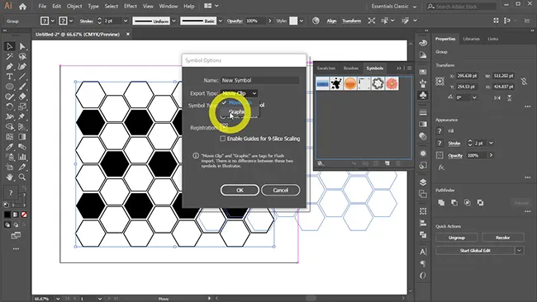Click the symbol Name input field
Image resolution: width=537 pixels, height=302 pixels.
tap(259, 80)
